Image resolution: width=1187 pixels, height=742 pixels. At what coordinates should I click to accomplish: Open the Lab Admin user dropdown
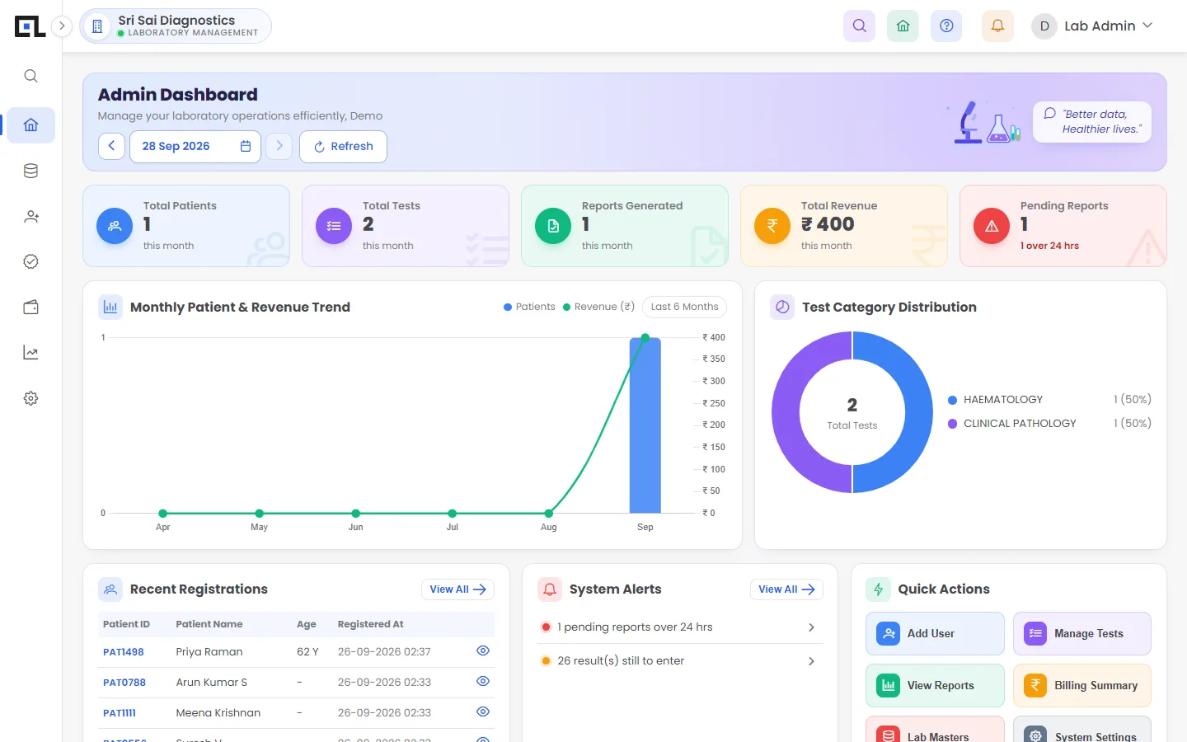tap(1092, 26)
